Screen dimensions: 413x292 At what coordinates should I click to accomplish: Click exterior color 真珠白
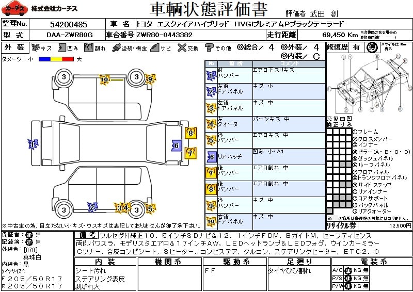32,257
